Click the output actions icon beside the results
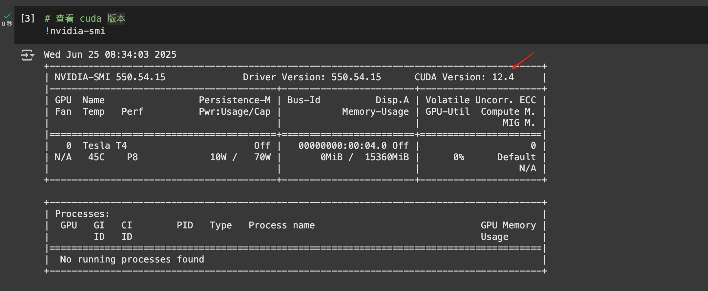708x291 pixels. pyautogui.click(x=28, y=55)
